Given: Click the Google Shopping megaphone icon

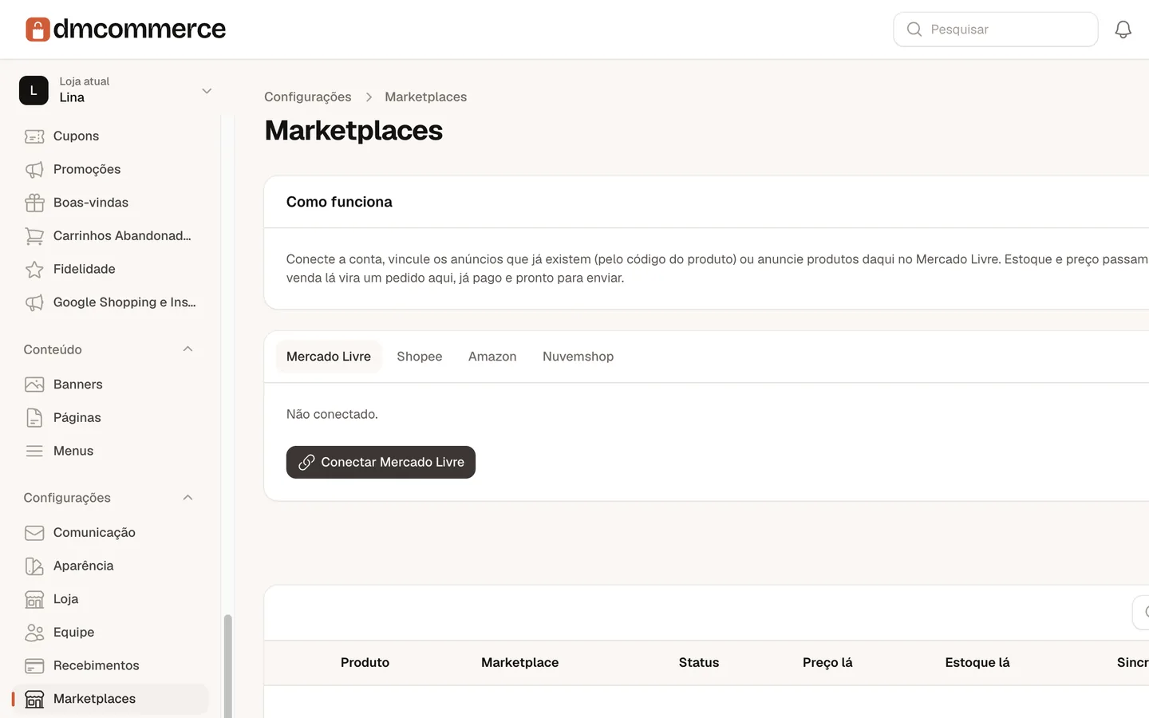Looking at the screenshot, I should pyautogui.click(x=34, y=302).
